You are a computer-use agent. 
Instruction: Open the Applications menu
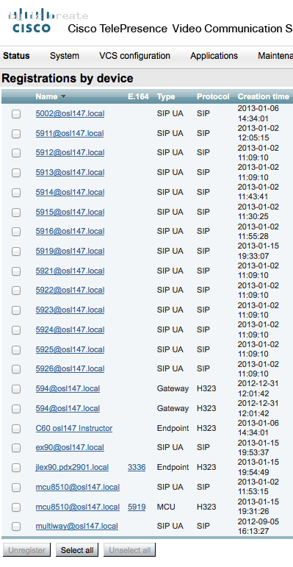pyautogui.click(x=214, y=56)
